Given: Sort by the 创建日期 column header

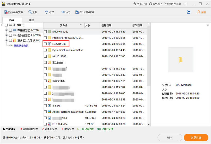Looking at the screenshot, I should [x=106, y=25].
